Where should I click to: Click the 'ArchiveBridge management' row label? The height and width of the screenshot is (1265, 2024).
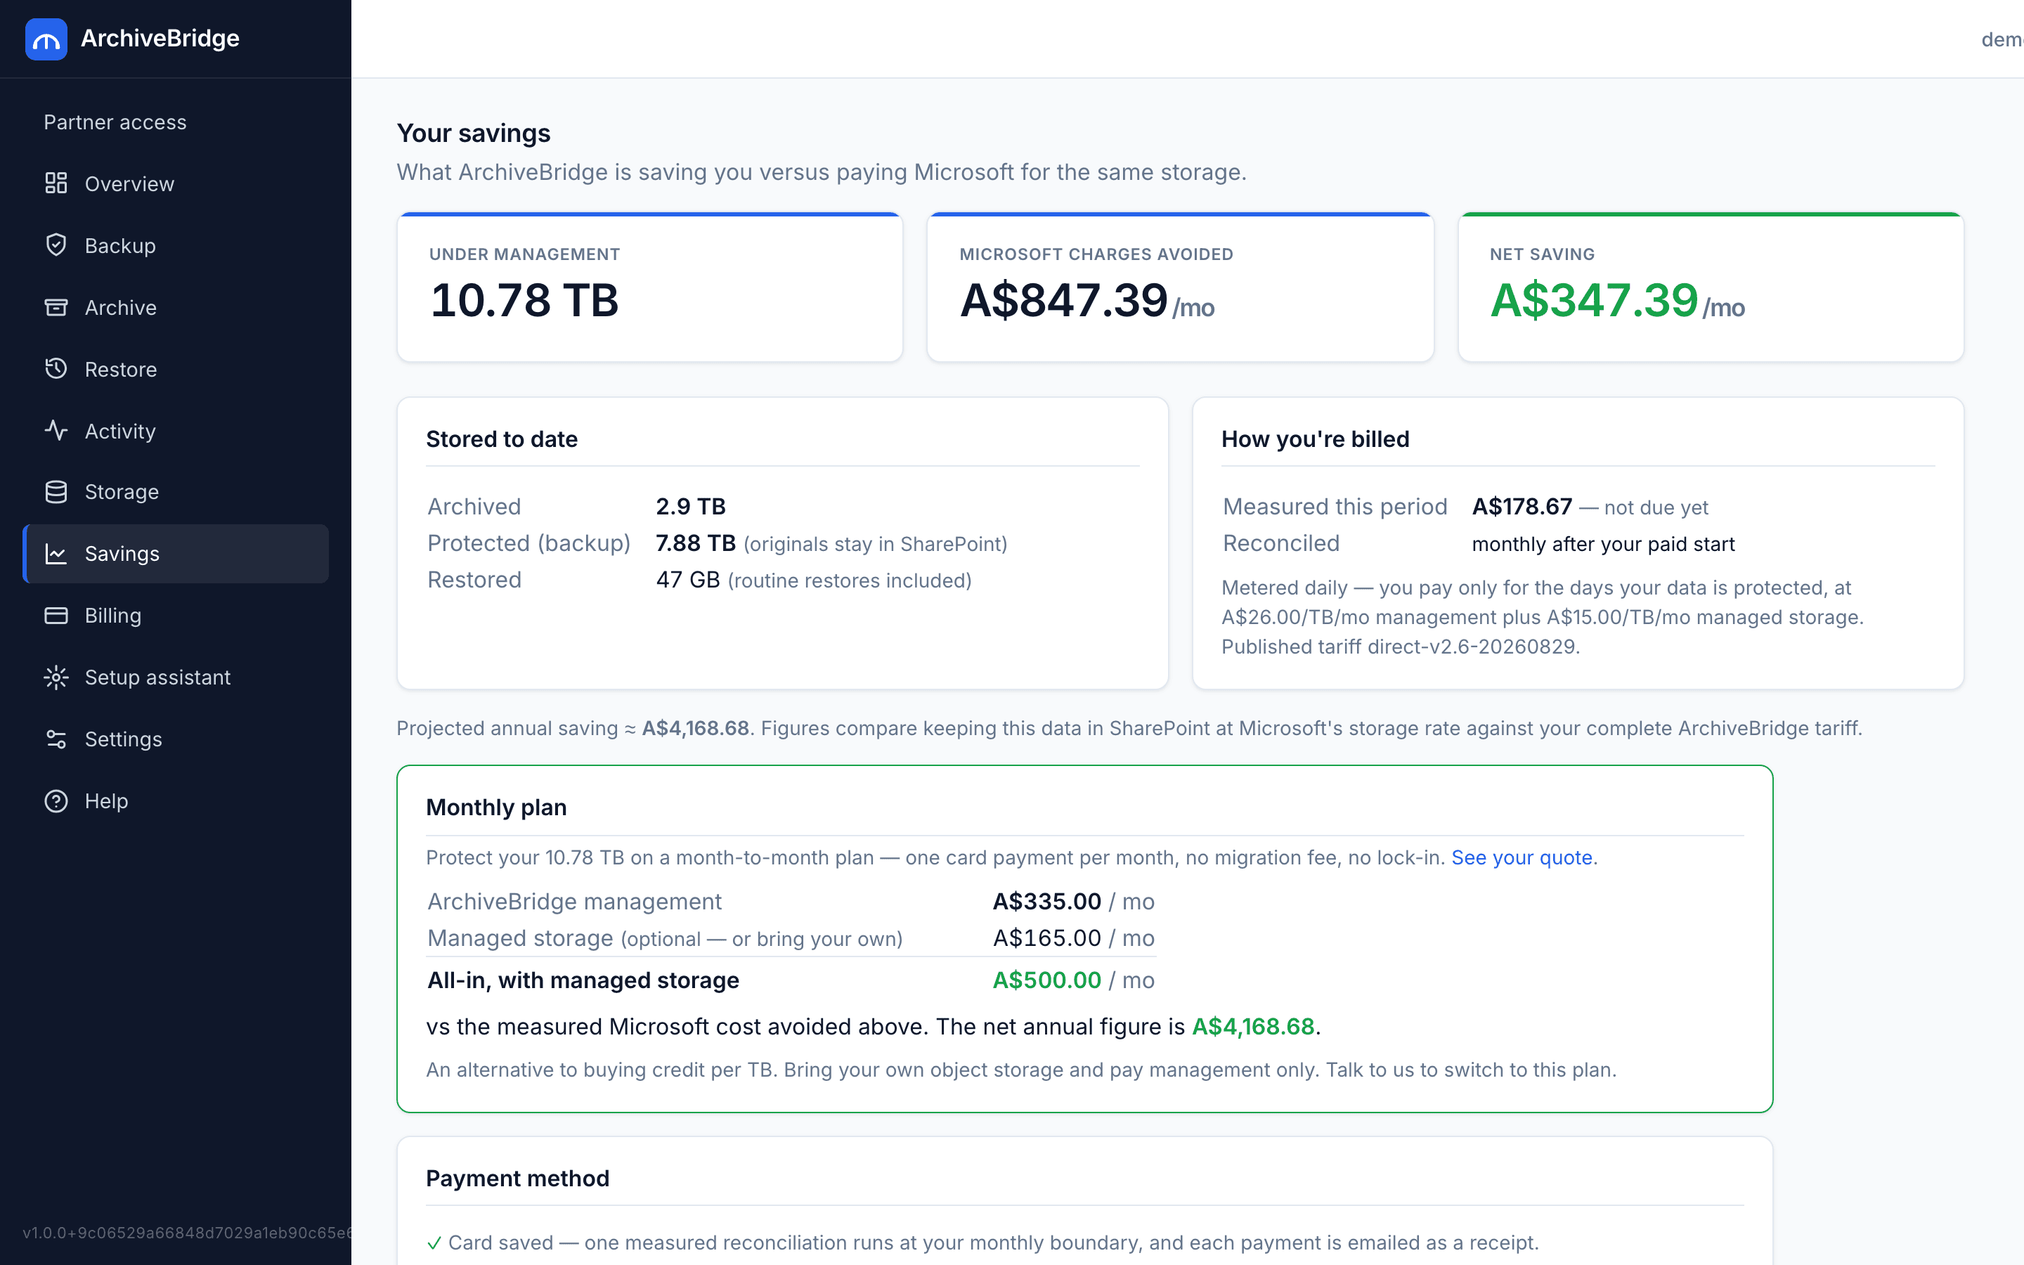[573, 901]
